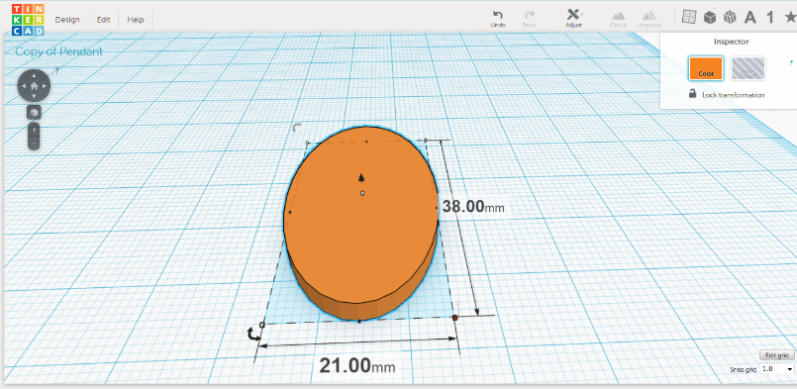
Task: Click the rotation arrow above the shape
Action: [x=297, y=127]
